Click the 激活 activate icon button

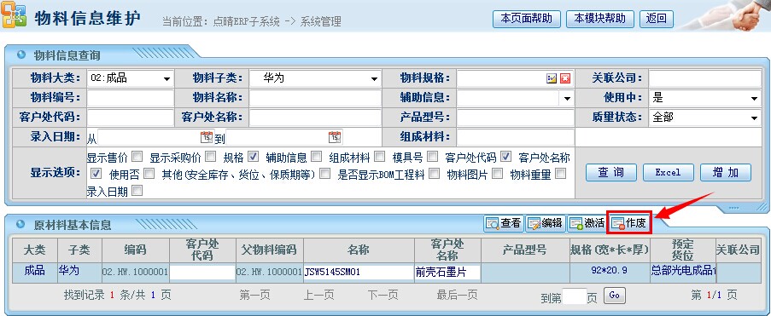[x=587, y=223]
